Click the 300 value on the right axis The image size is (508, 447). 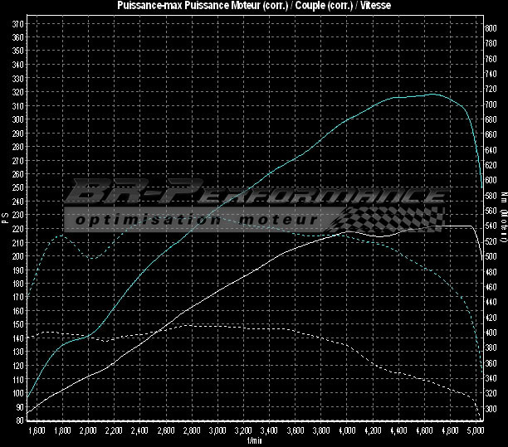point(490,410)
